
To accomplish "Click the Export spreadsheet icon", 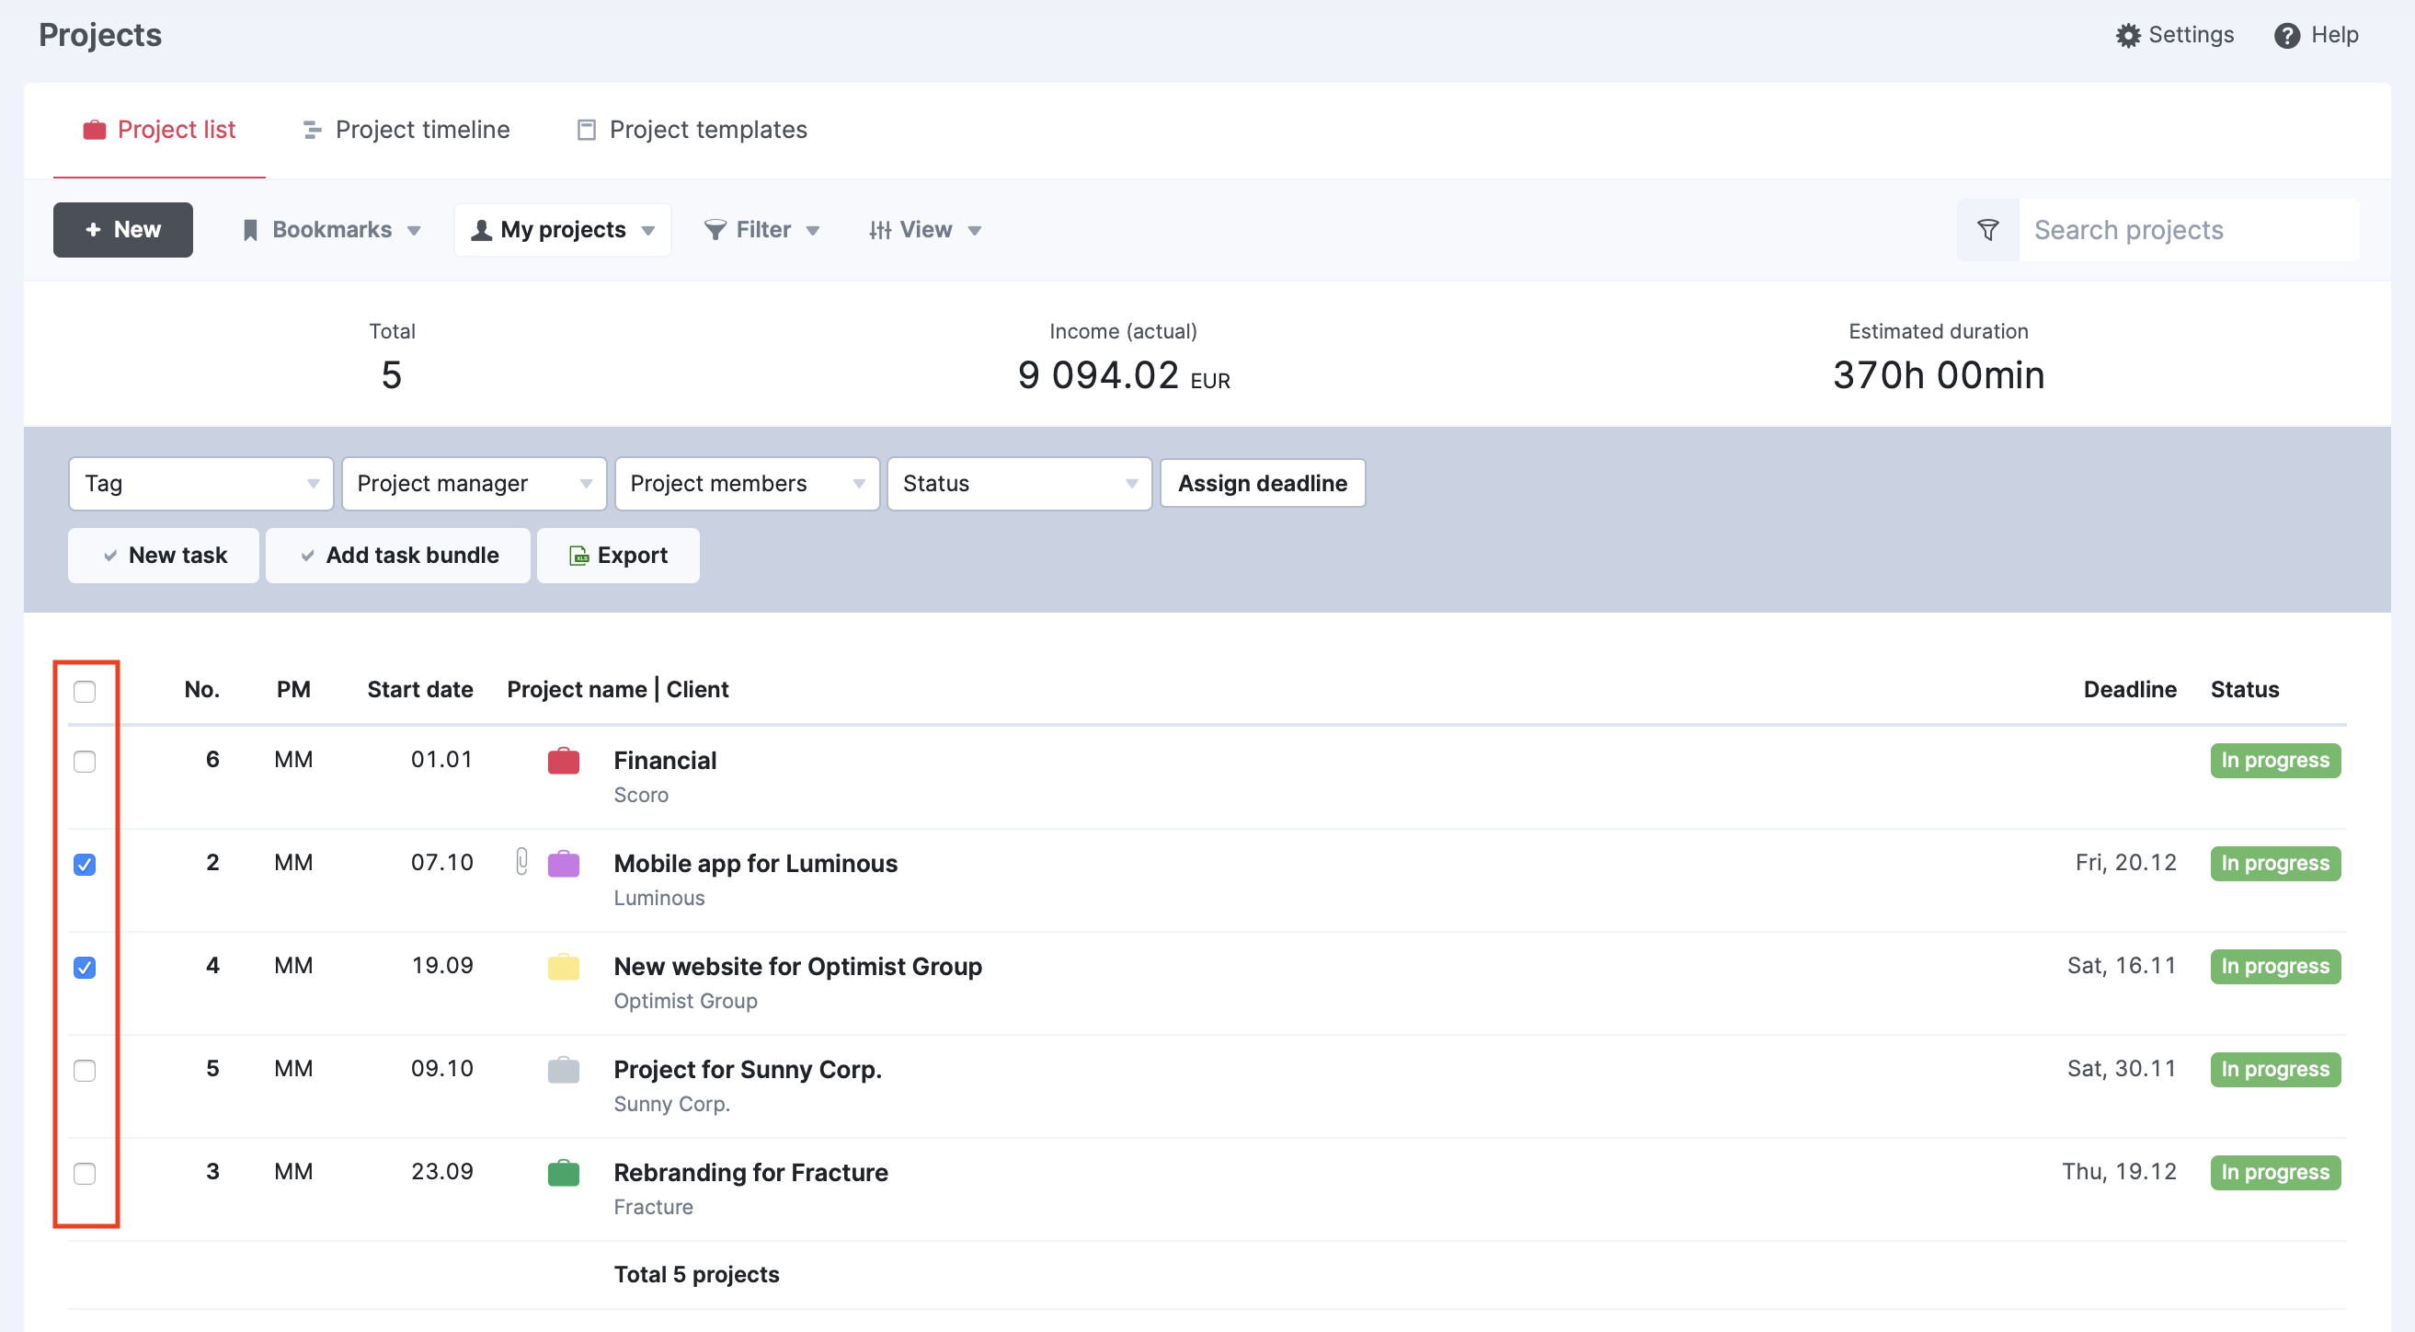I will 579,557.
